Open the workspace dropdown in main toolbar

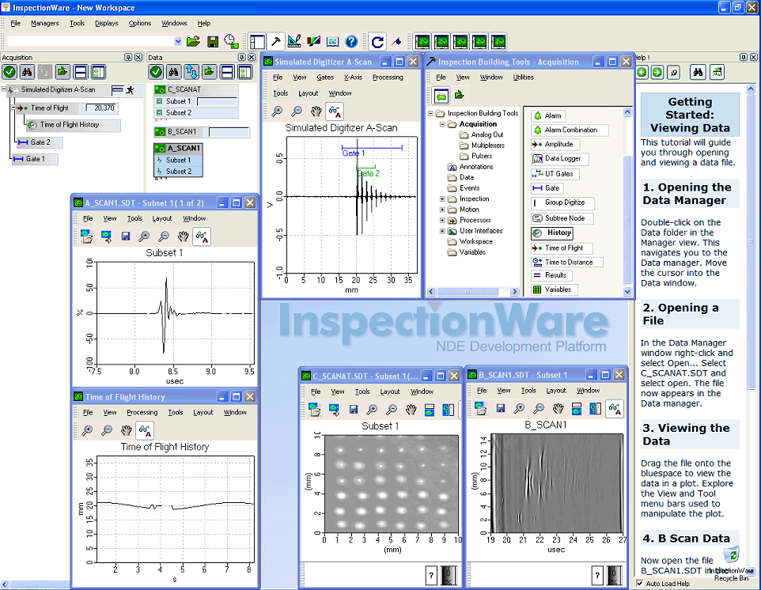click(177, 41)
